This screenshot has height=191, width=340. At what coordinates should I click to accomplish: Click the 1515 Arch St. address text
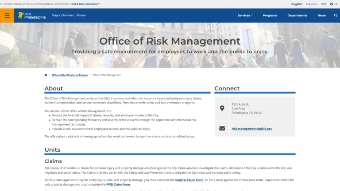coord(240,104)
